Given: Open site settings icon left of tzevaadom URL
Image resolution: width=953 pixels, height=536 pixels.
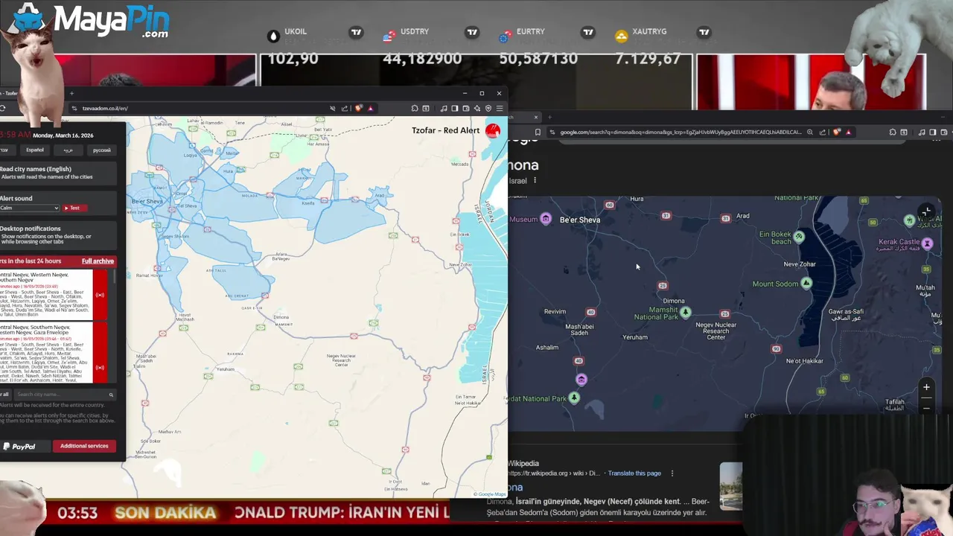Looking at the screenshot, I should coord(74,108).
